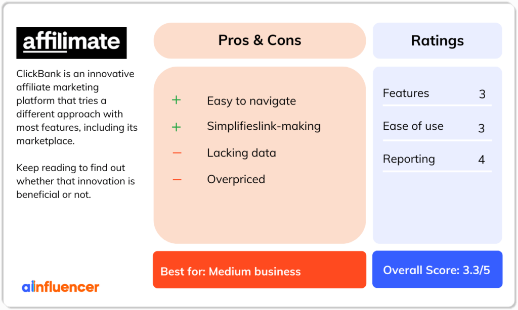Click the ainfluencer logo
This screenshot has width=518, height=310.
coord(61,287)
